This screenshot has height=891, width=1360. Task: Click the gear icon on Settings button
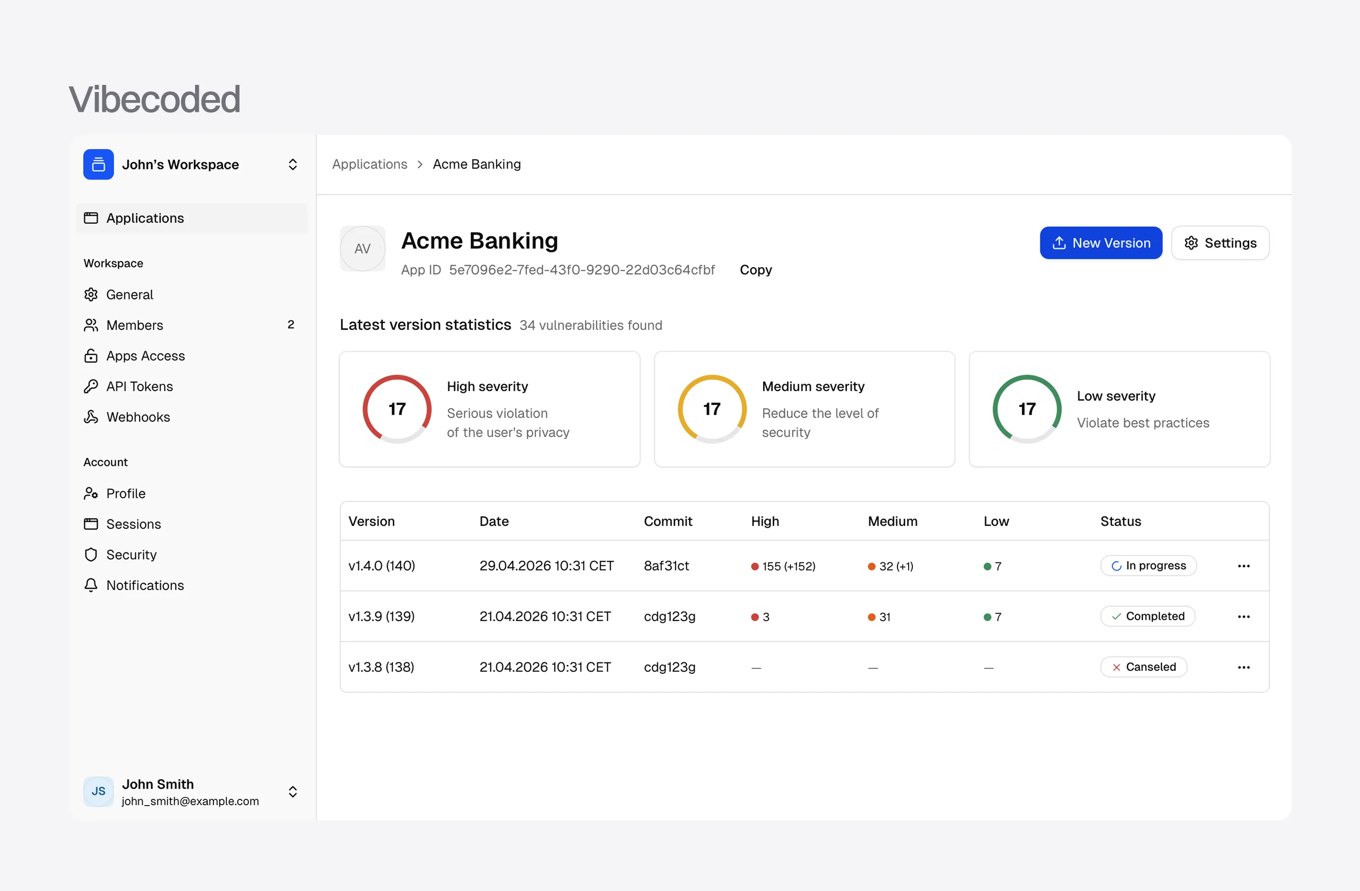(1191, 243)
